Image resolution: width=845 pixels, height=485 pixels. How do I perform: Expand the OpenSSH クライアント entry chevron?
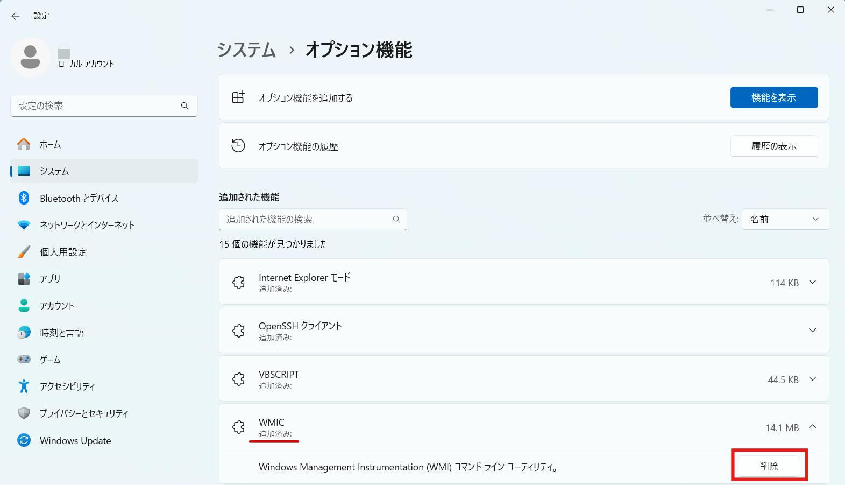[x=813, y=331]
